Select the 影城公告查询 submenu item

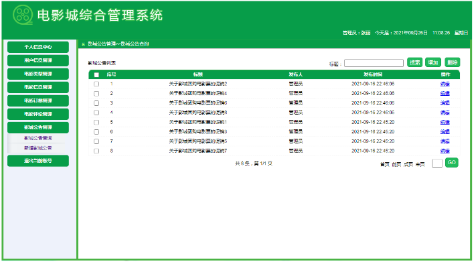tap(38, 138)
